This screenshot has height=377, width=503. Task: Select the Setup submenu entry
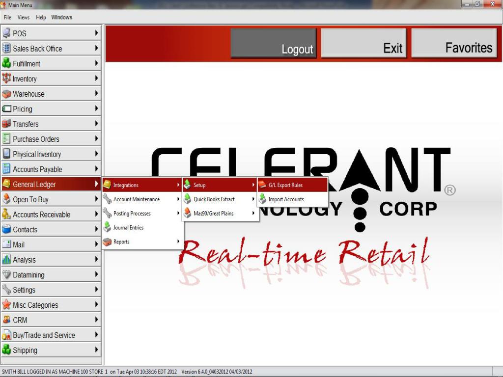220,185
